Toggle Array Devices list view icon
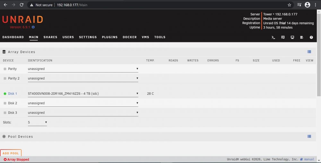This screenshot has height=163, width=321. (309, 52)
